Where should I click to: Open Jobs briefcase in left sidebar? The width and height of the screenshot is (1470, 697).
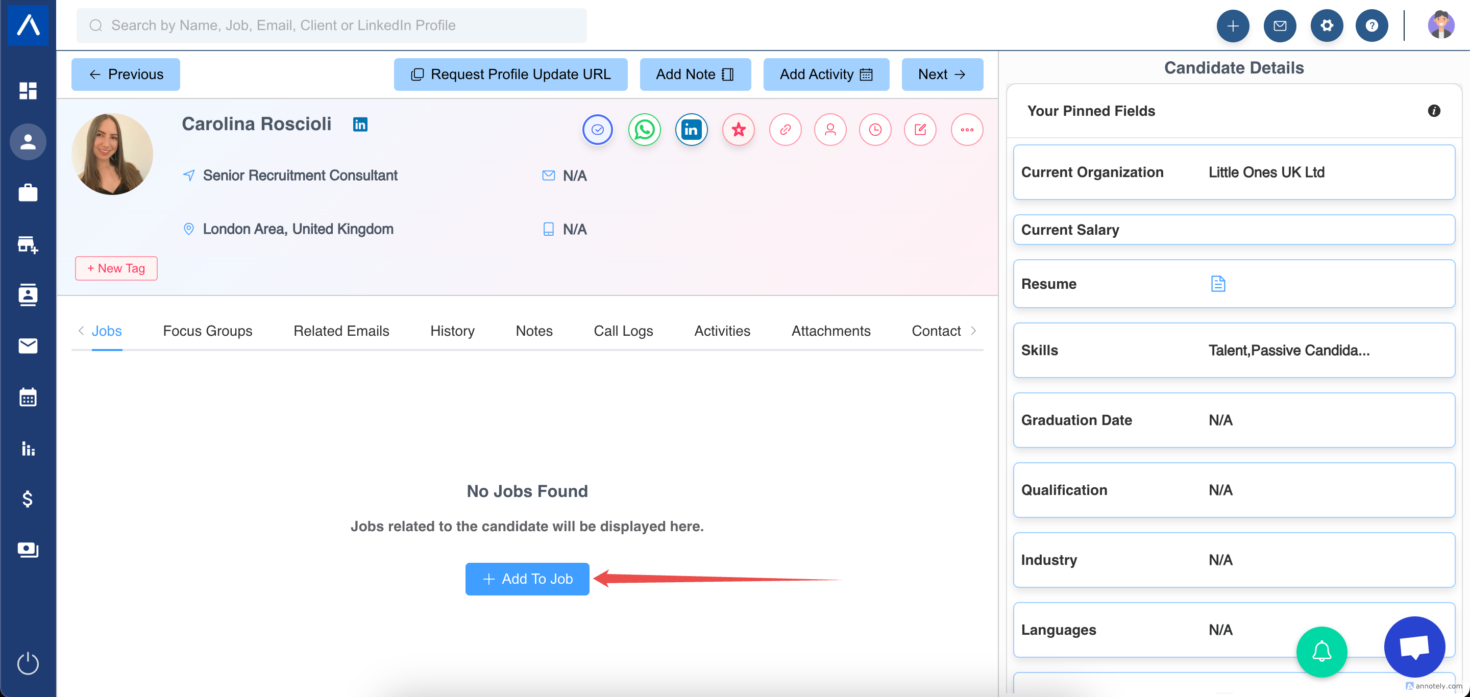tap(28, 193)
